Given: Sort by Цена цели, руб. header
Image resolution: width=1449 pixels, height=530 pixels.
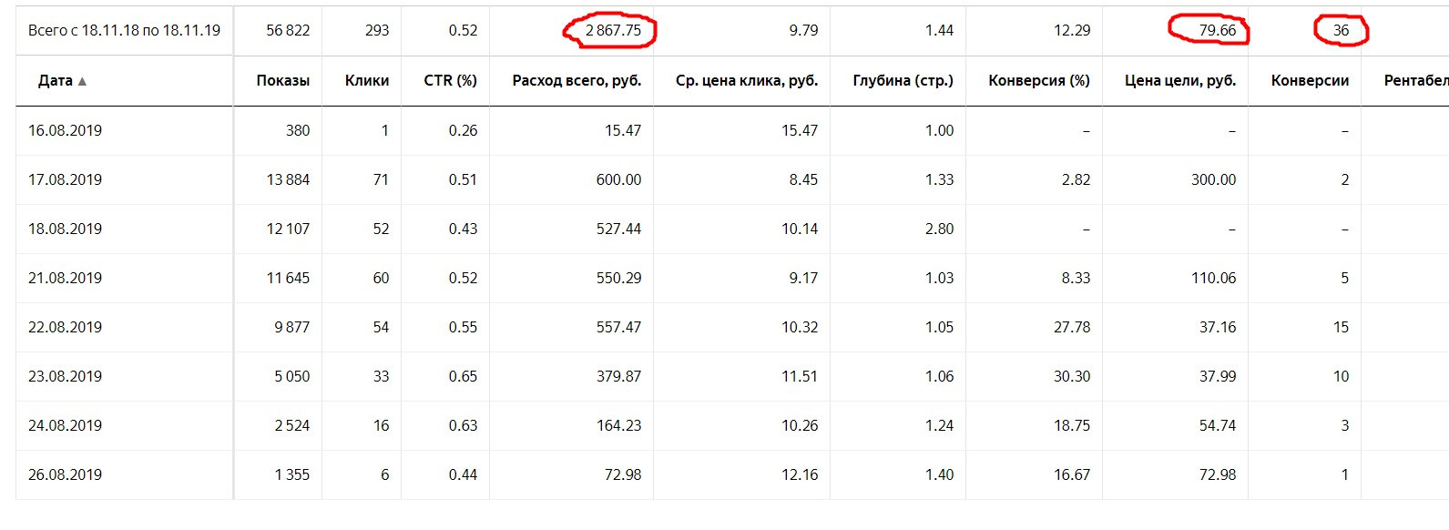Looking at the screenshot, I should [x=1179, y=80].
